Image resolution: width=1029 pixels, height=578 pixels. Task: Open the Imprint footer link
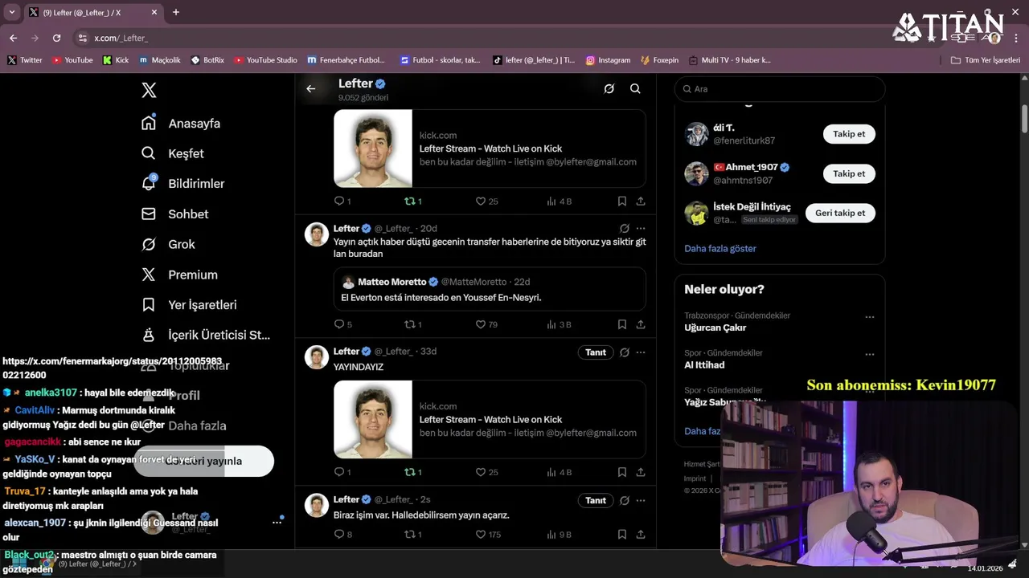[695, 478]
